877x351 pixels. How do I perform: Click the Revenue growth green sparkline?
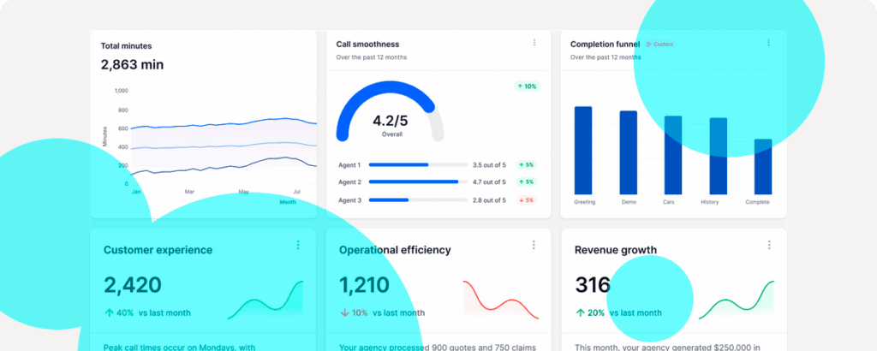pos(736,300)
